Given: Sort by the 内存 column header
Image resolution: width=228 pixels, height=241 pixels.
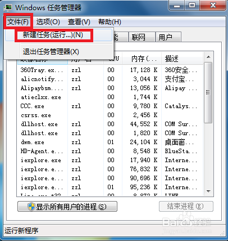Looking at the screenshot, I should [x=142, y=59].
